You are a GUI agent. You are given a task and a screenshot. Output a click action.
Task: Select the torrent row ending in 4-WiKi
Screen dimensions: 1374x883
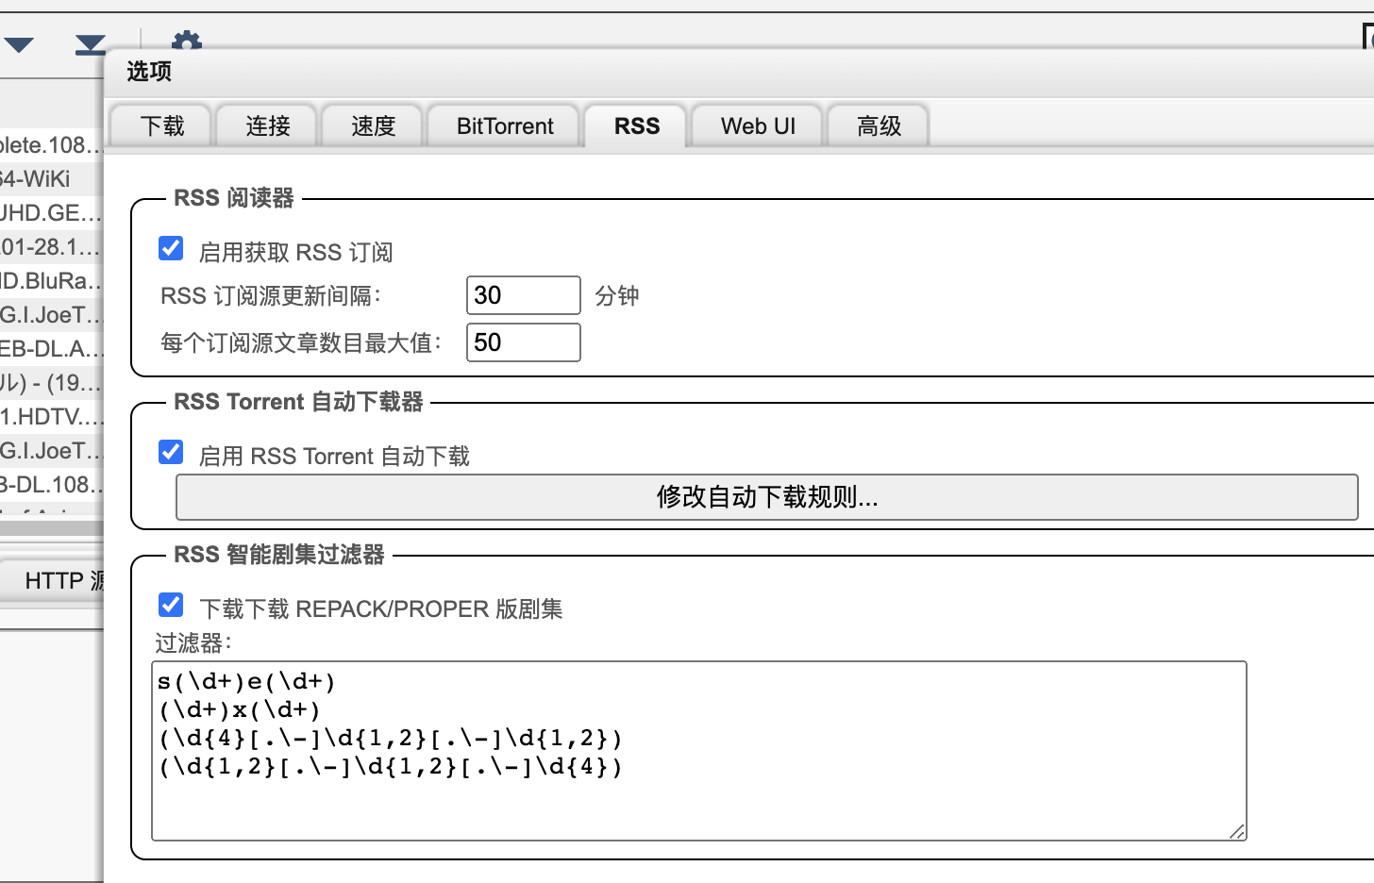47,179
